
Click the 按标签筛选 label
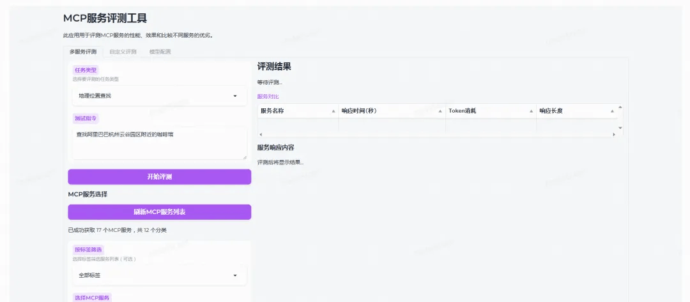click(x=88, y=250)
